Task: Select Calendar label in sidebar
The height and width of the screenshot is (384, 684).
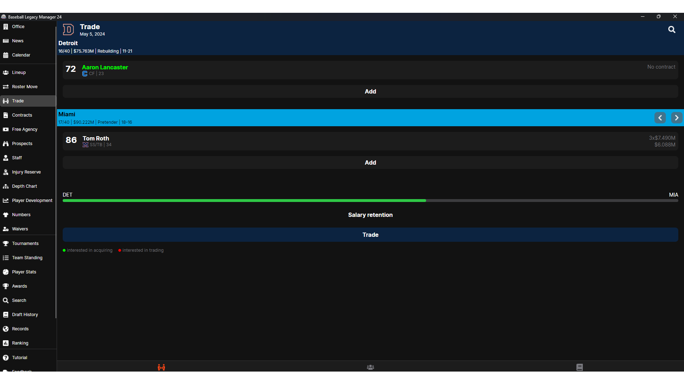Action: 21,55
